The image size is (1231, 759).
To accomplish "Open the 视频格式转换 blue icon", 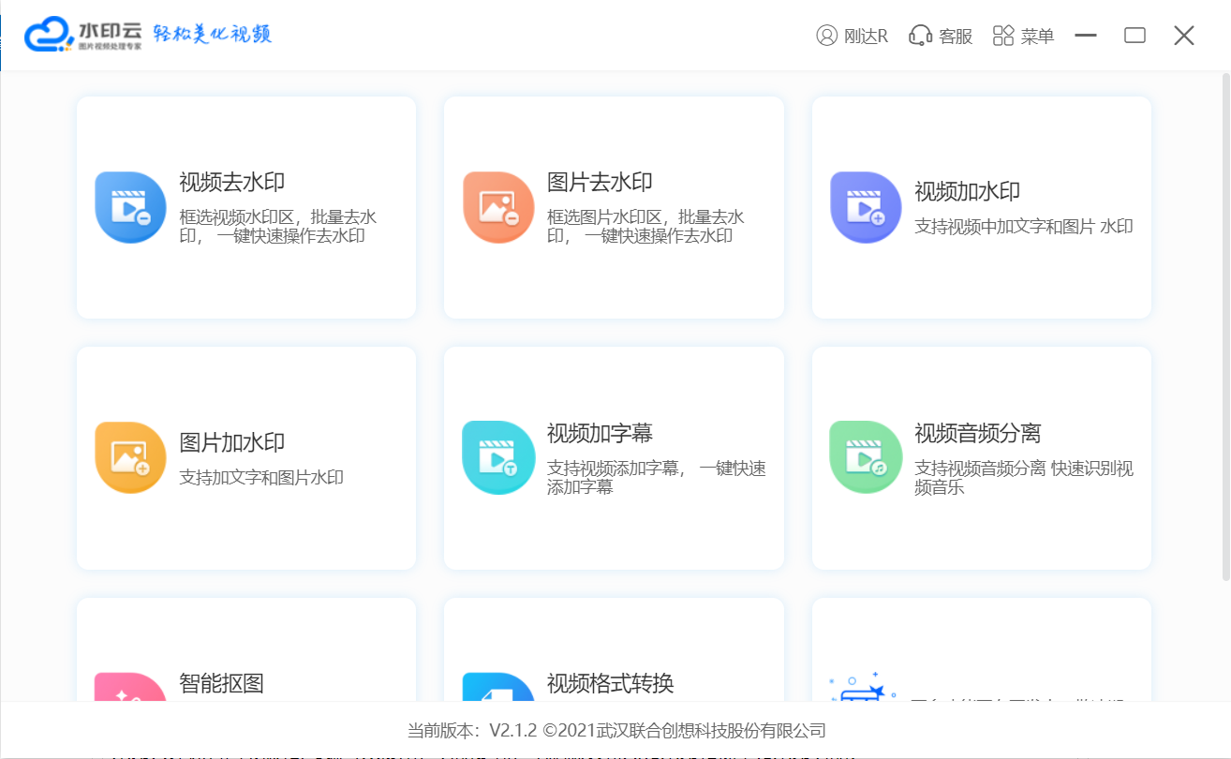I will pyautogui.click(x=498, y=688).
